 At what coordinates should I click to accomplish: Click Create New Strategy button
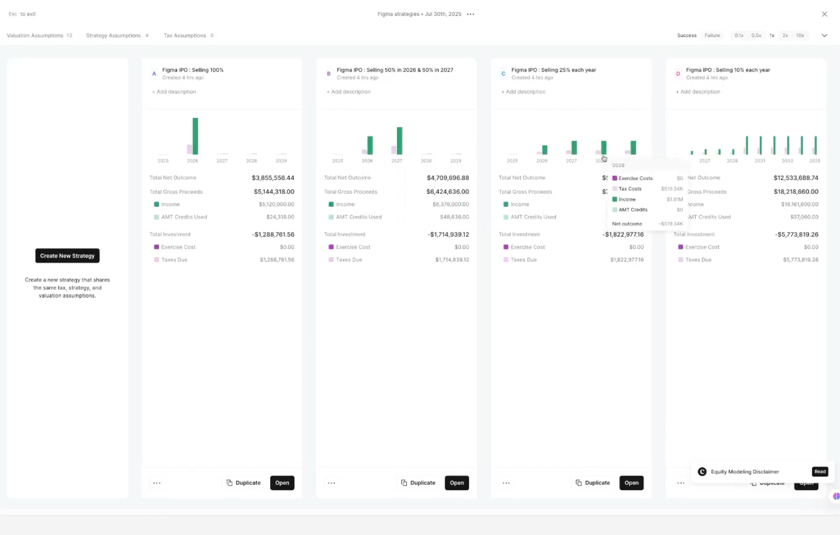67,255
